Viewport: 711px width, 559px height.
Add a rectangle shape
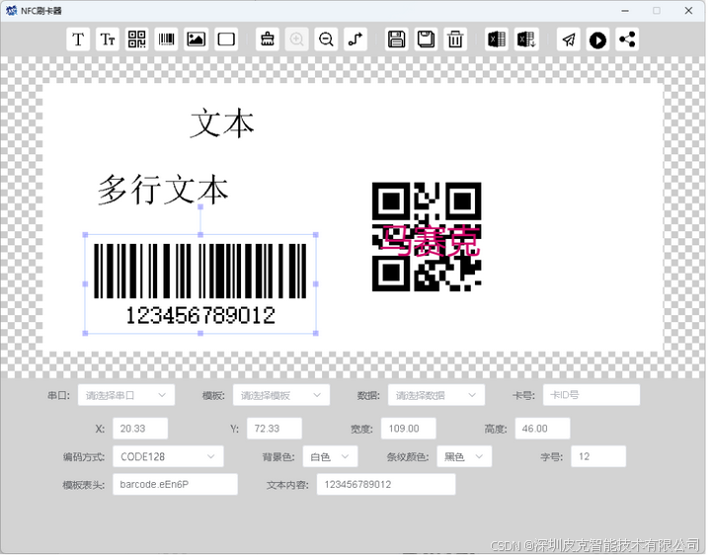[226, 40]
